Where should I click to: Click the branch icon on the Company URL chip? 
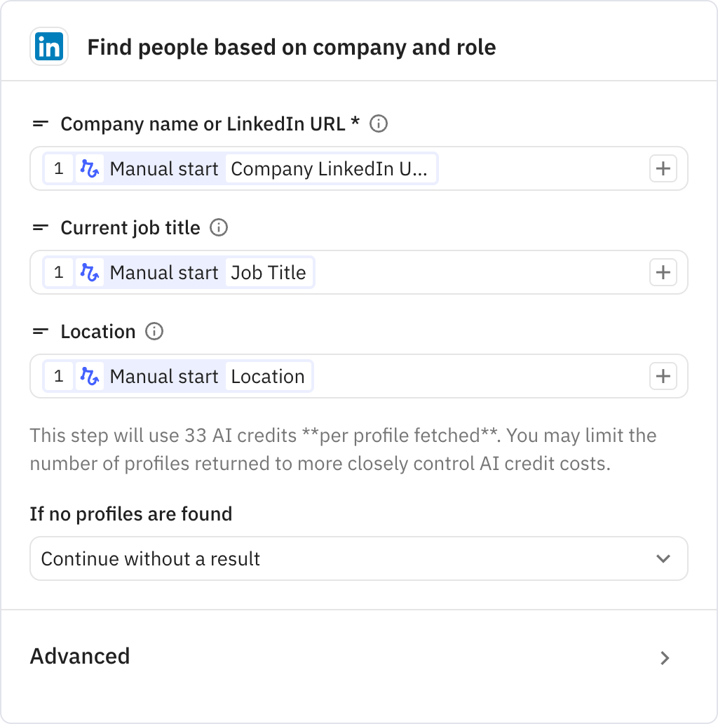[91, 168]
